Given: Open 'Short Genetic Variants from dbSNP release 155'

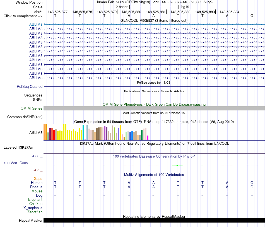Looking at the screenshot, I should [x=154, y=113].
